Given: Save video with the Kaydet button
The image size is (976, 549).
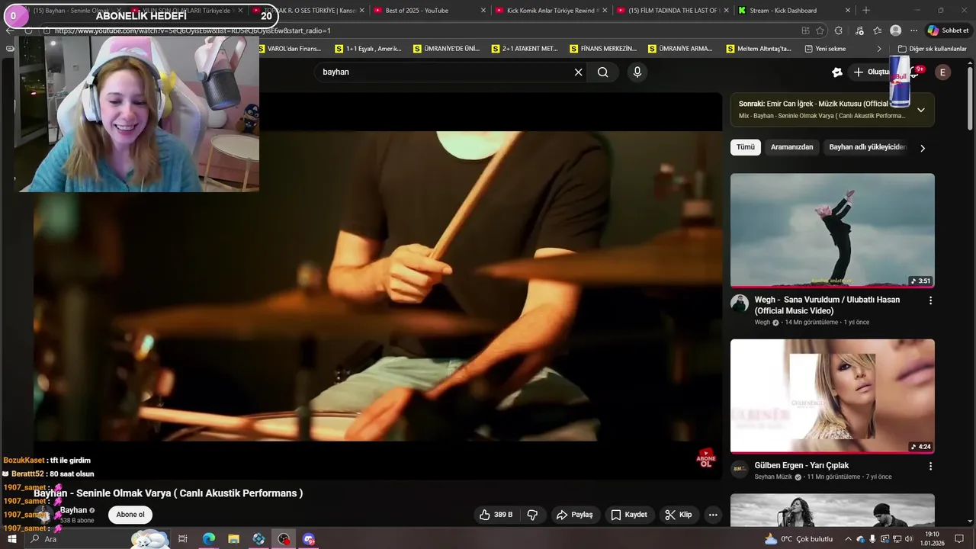Looking at the screenshot, I should click(x=629, y=515).
